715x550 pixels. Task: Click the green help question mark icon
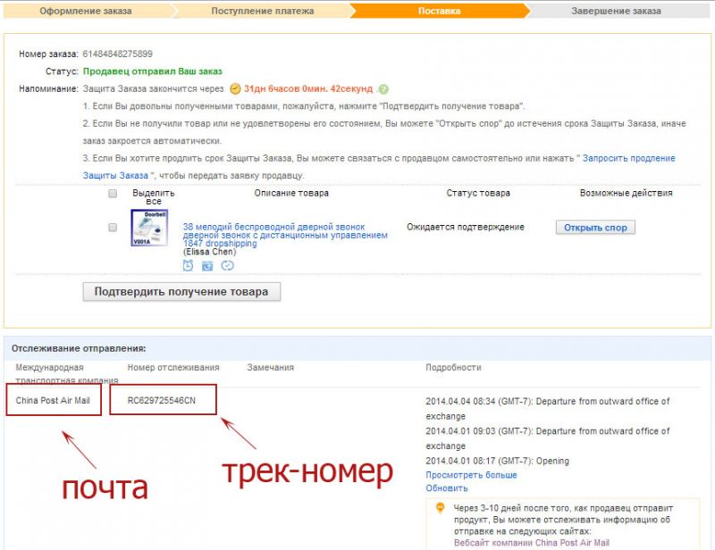383,89
